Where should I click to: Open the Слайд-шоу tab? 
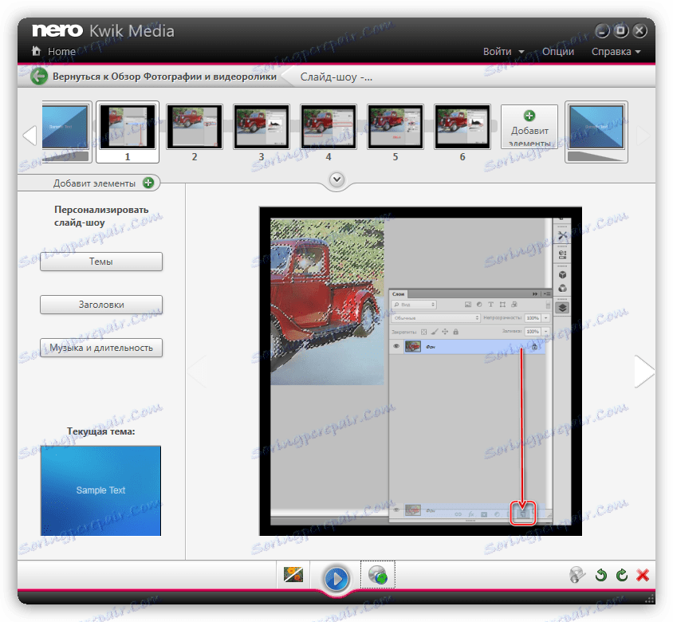click(336, 77)
